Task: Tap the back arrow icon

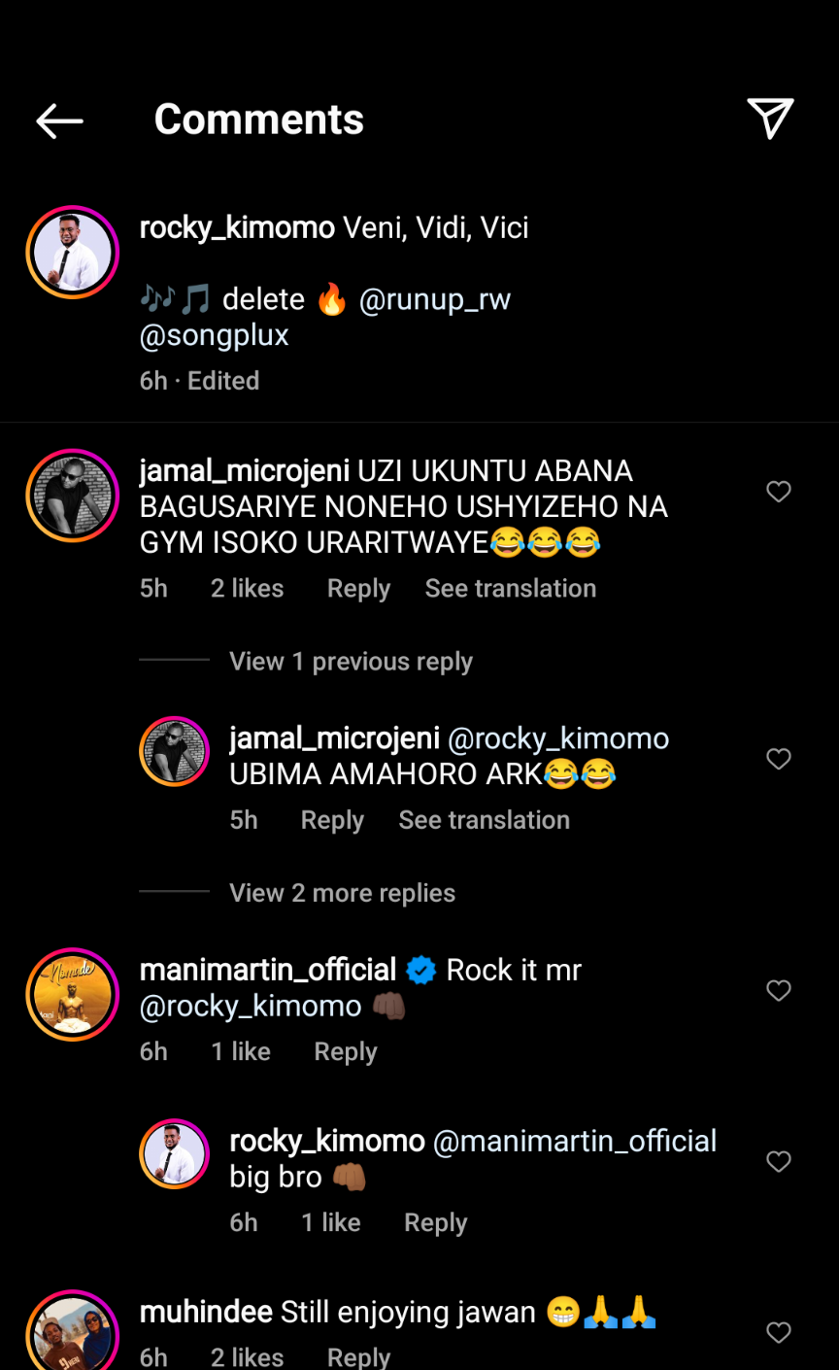Action: (x=59, y=120)
